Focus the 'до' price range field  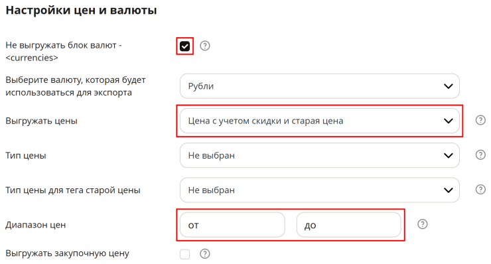click(349, 225)
